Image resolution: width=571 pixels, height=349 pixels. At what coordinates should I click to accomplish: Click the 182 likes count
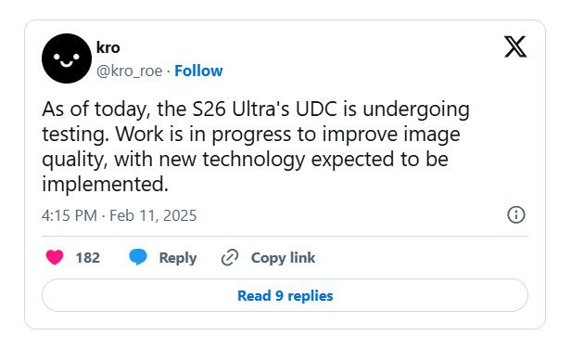88,258
